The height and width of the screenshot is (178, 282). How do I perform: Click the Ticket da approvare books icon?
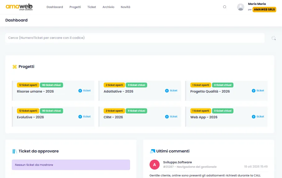tap(14, 151)
